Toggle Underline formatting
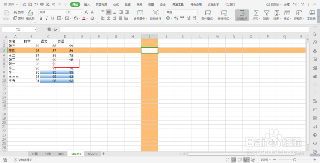The height and width of the screenshot is (163, 320). coord(53,18)
